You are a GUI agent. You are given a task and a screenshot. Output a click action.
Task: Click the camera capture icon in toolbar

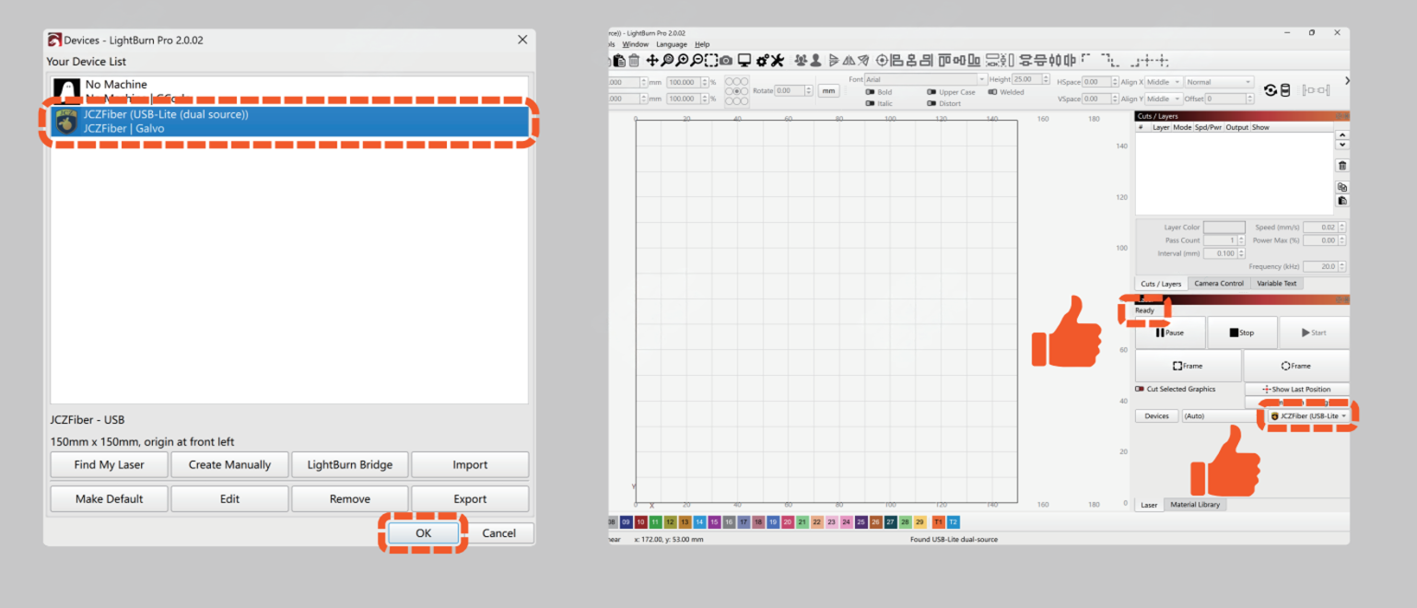726,61
